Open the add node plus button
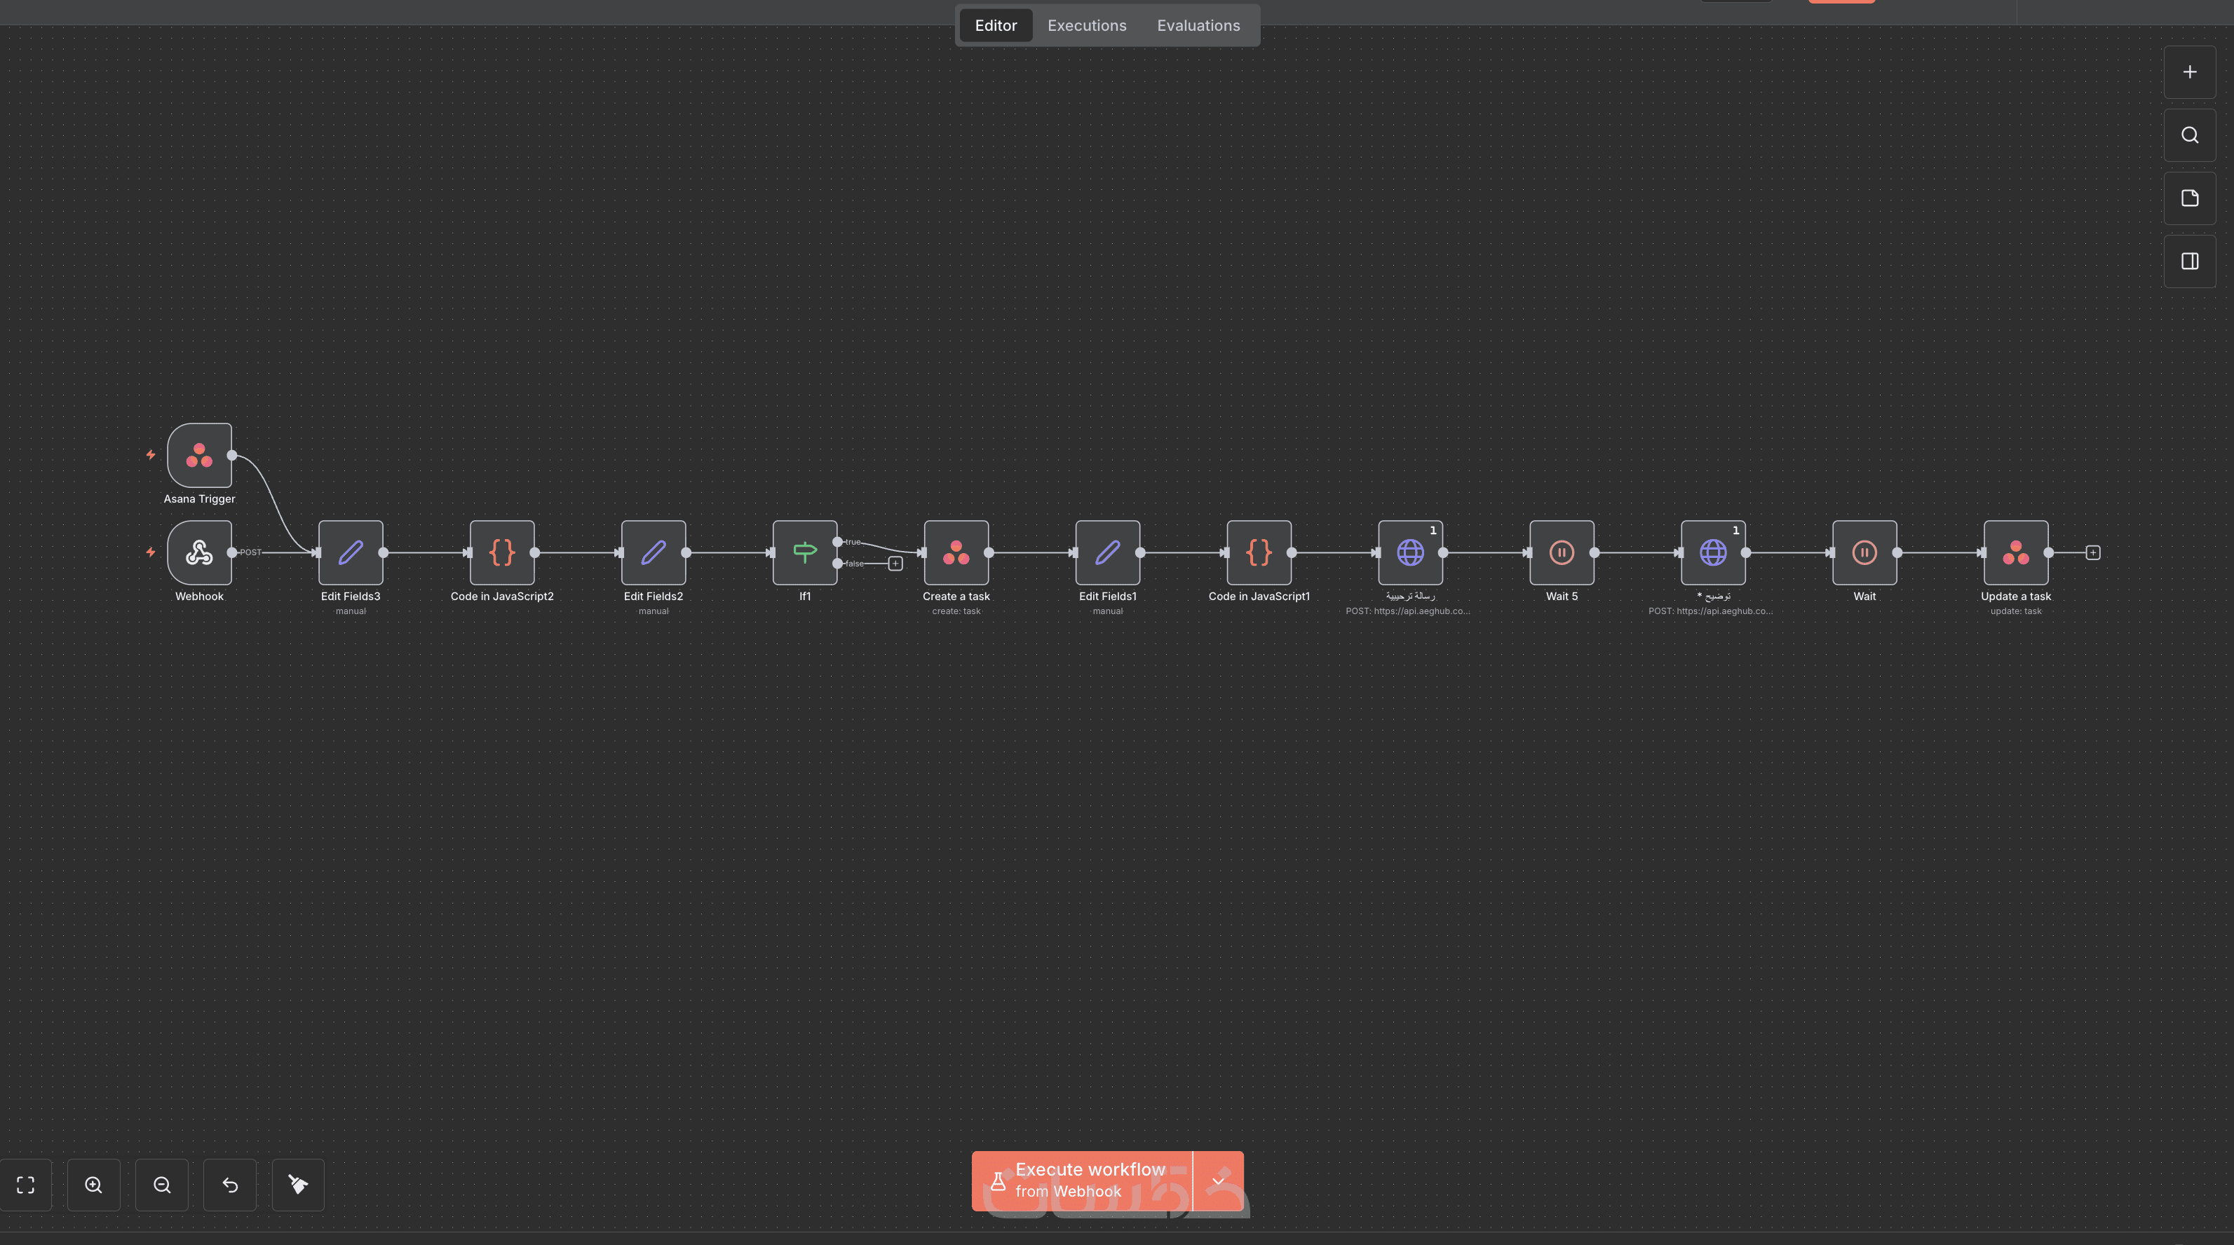 pyautogui.click(x=2189, y=72)
